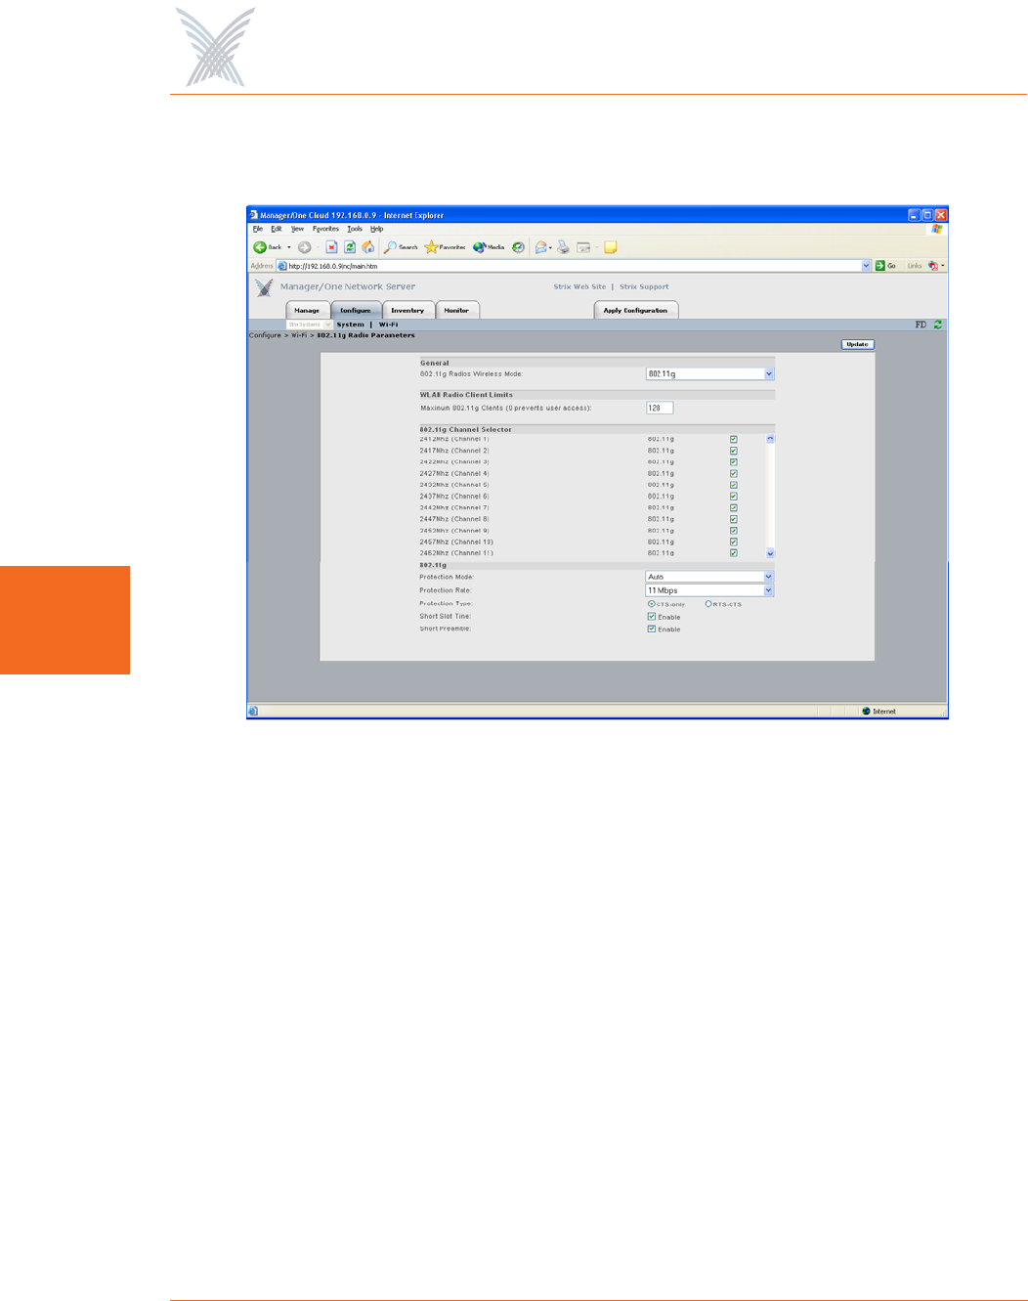The width and height of the screenshot is (1028, 1301).
Task: Toggle the 2422Mhz Channel 3 checkbox
Action: [x=733, y=462]
